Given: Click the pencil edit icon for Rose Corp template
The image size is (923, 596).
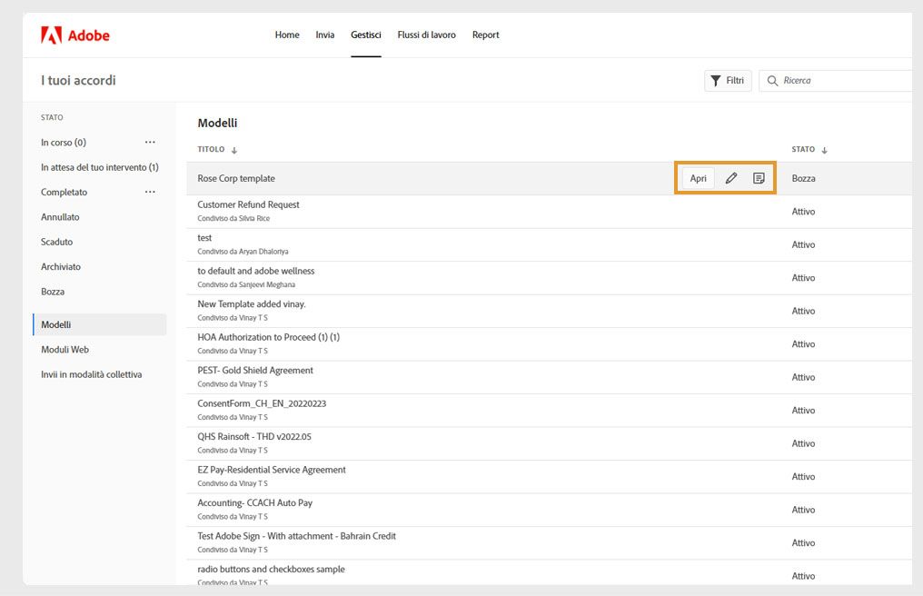Looking at the screenshot, I should pos(731,178).
